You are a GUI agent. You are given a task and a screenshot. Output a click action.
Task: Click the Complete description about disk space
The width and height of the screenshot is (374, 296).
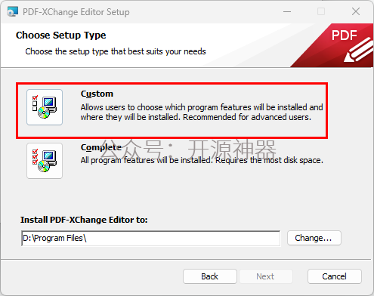pyautogui.click(x=202, y=160)
